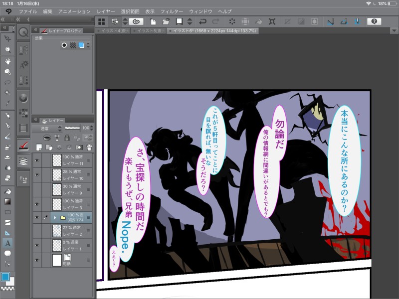Delete layer with the trash icon
This screenshot has height=299, width=399.
(89, 147)
